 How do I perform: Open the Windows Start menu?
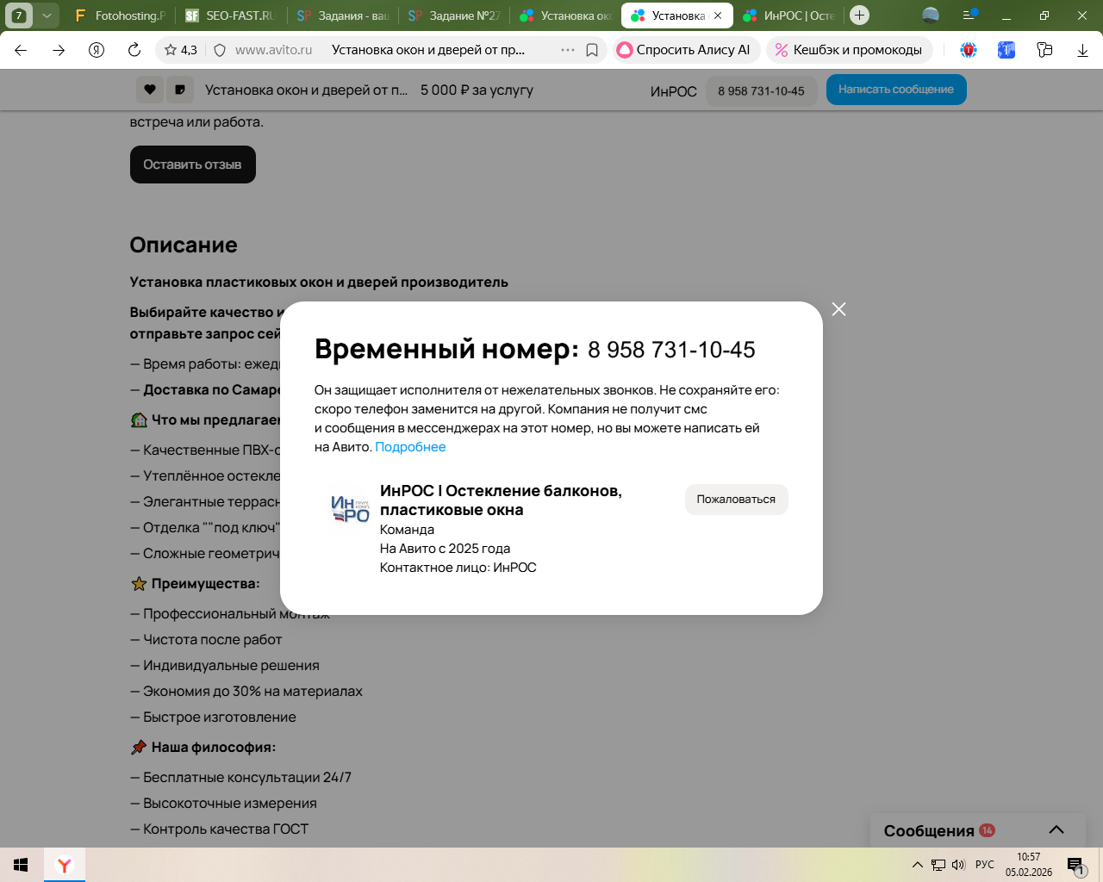coord(21,865)
